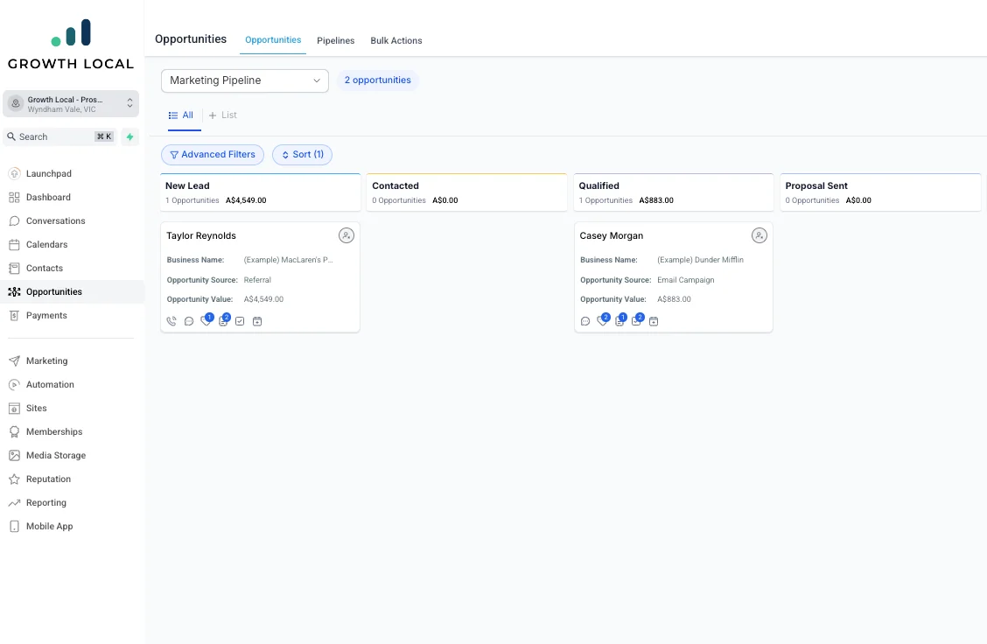Open the phone call icon on Taylor Reynolds card

(x=171, y=321)
